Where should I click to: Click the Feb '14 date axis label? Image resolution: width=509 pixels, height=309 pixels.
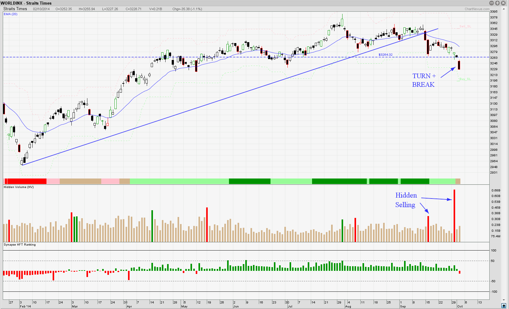tap(25, 307)
